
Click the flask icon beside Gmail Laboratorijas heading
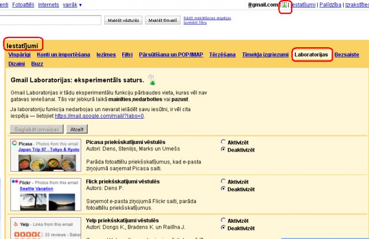[152, 80]
